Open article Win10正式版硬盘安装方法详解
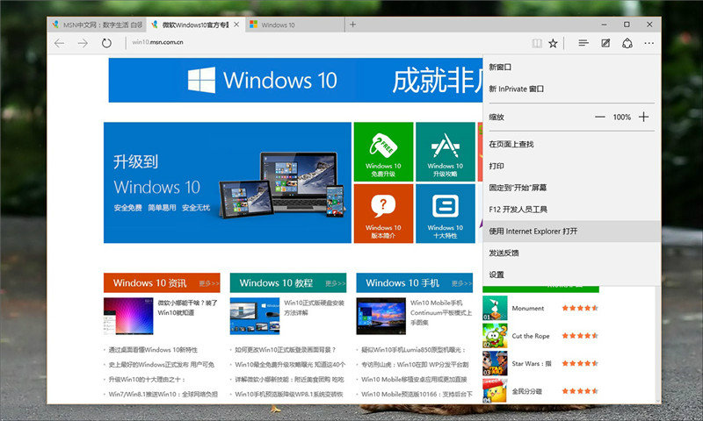Viewport: 703px width, 421px height. [x=314, y=308]
